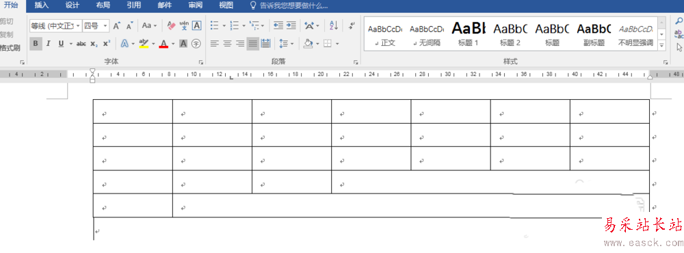Screen dimensions: 684x253
Task: Switch to the 引用 (References) tab
Action: [134, 5]
